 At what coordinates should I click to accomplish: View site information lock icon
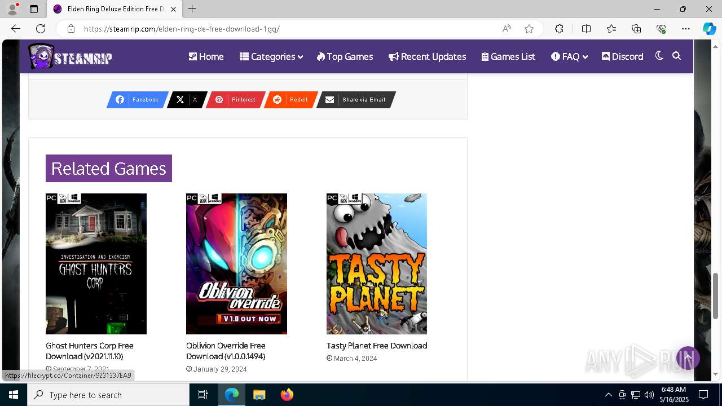pyautogui.click(x=71, y=29)
